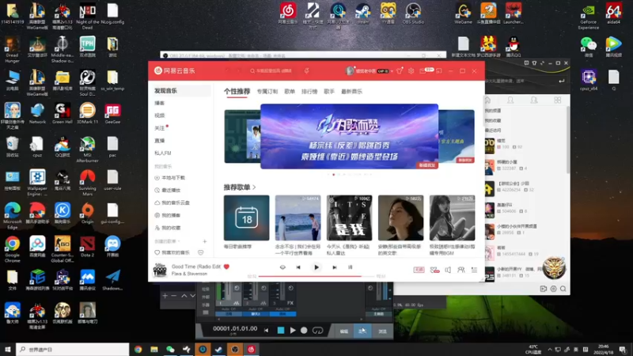Image resolution: width=633 pixels, height=356 pixels.
Task: Click the listen-to-identify microphone icon
Action: (x=307, y=70)
